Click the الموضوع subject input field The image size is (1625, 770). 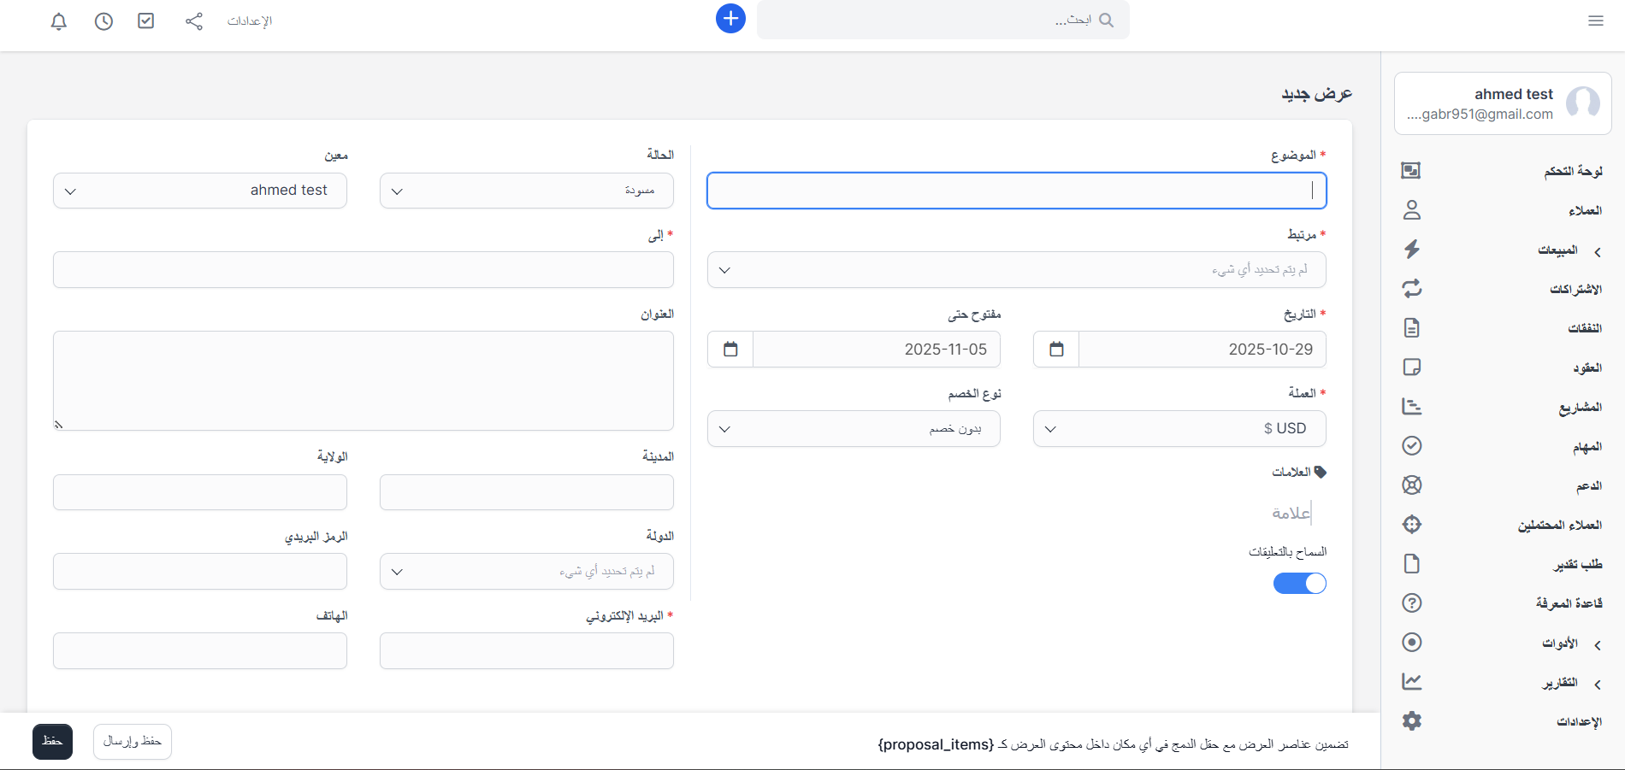tap(1016, 191)
